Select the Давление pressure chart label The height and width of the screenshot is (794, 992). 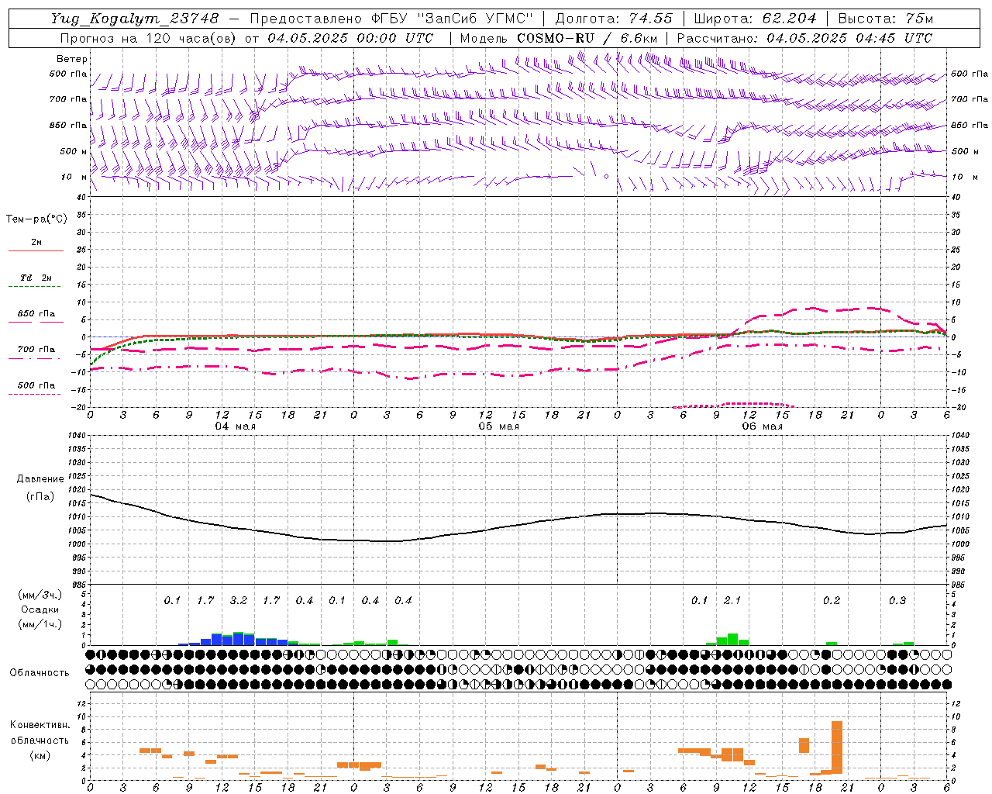(40, 479)
